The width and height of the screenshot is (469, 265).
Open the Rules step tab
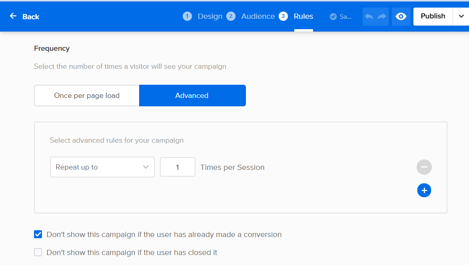pos(303,16)
